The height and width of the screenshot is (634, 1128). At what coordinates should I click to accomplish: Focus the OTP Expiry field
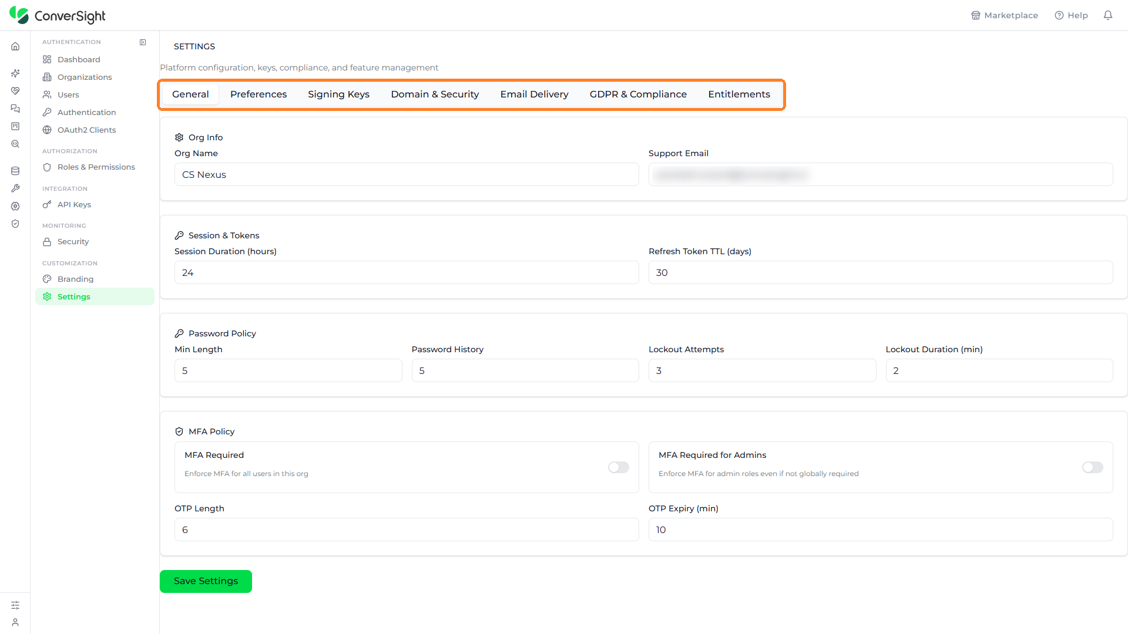click(x=881, y=530)
